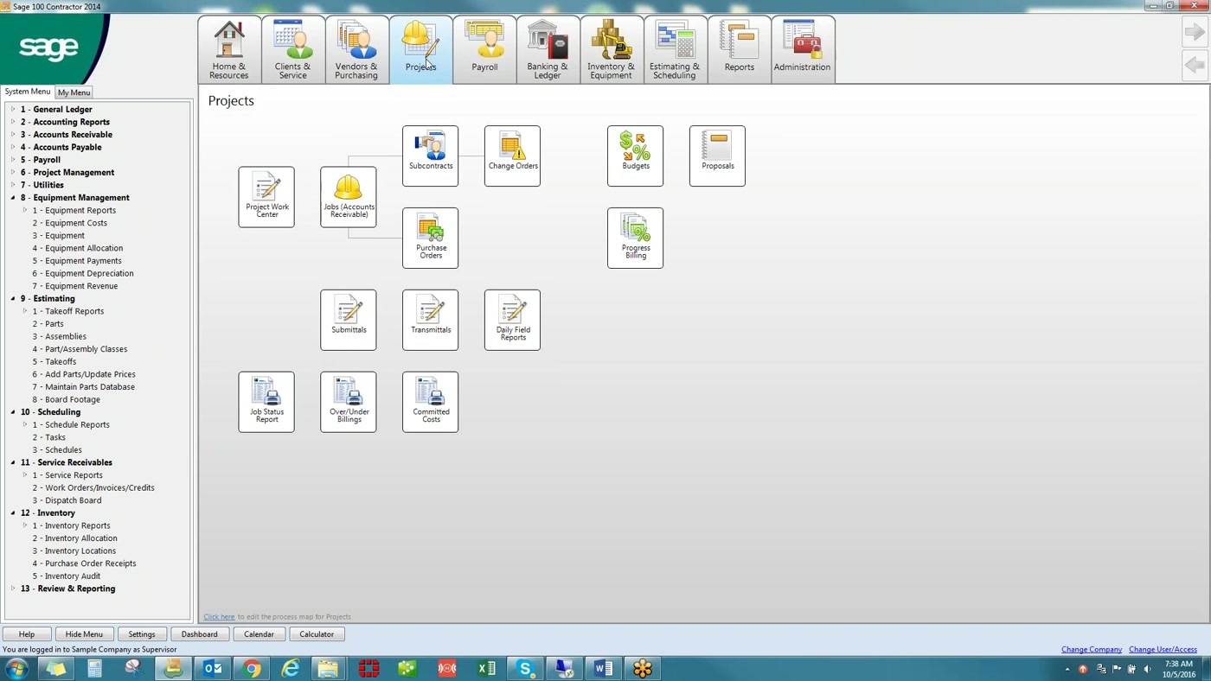Select the Estimating & Scheduling tab
This screenshot has height=681, width=1211.
(x=675, y=49)
